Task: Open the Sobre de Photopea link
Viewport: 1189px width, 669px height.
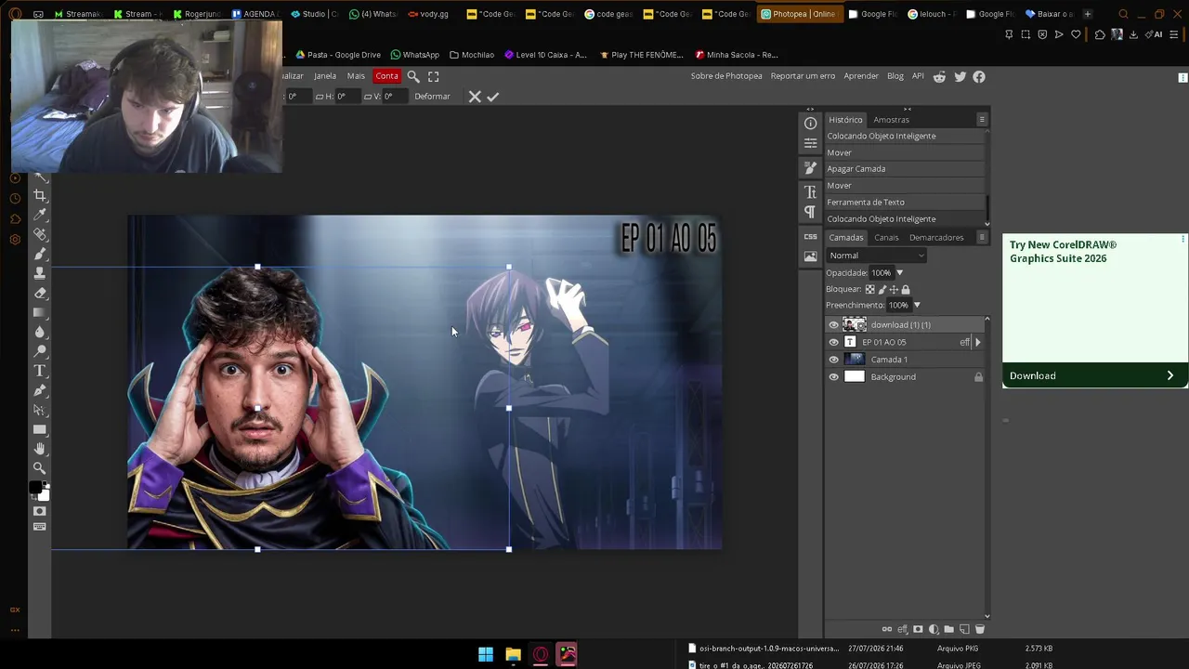Action: (726, 76)
